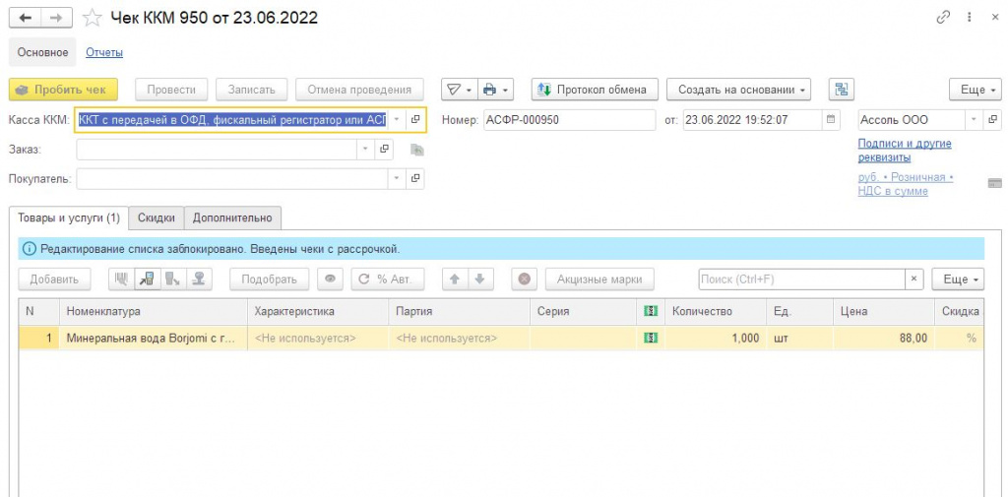Screen dimensions: 1008x497
Task: Open Заказ field's linked record
Action: coord(384,150)
